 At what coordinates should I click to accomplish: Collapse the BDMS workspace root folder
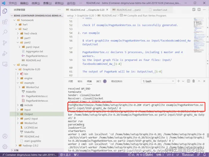coord(37,16)
